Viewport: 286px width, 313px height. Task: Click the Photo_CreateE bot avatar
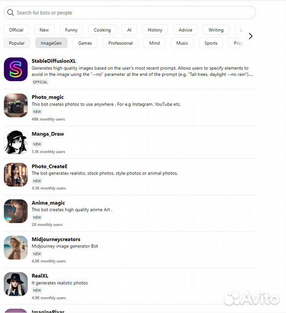16,174
